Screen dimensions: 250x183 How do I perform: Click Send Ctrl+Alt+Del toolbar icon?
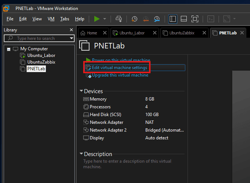coord(119,19)
